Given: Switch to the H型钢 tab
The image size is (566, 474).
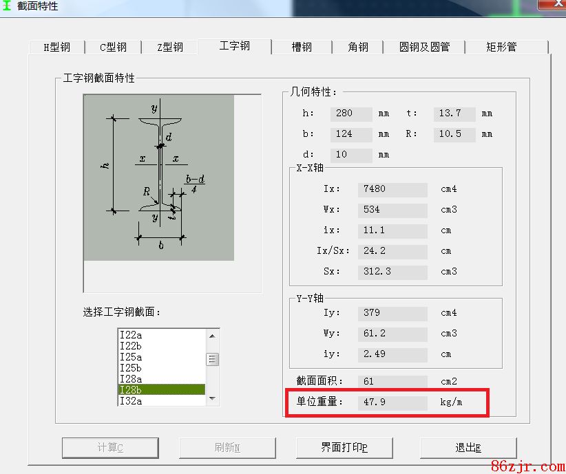Looking at the screenshot, I should [x=57, y=47].
